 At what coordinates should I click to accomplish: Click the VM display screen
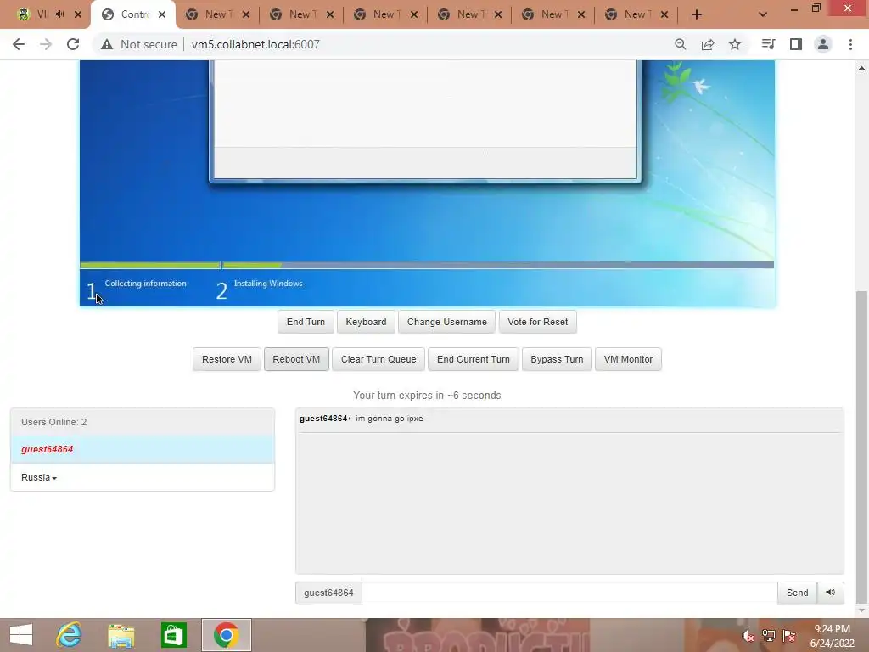click(x=427, y=183)
